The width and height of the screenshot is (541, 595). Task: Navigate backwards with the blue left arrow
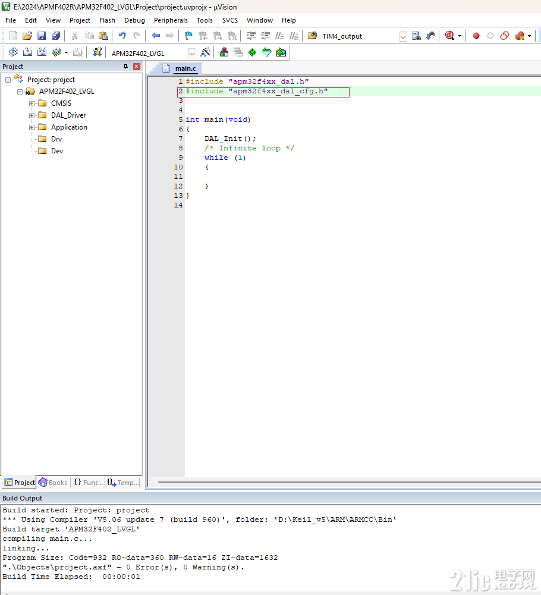156,36
